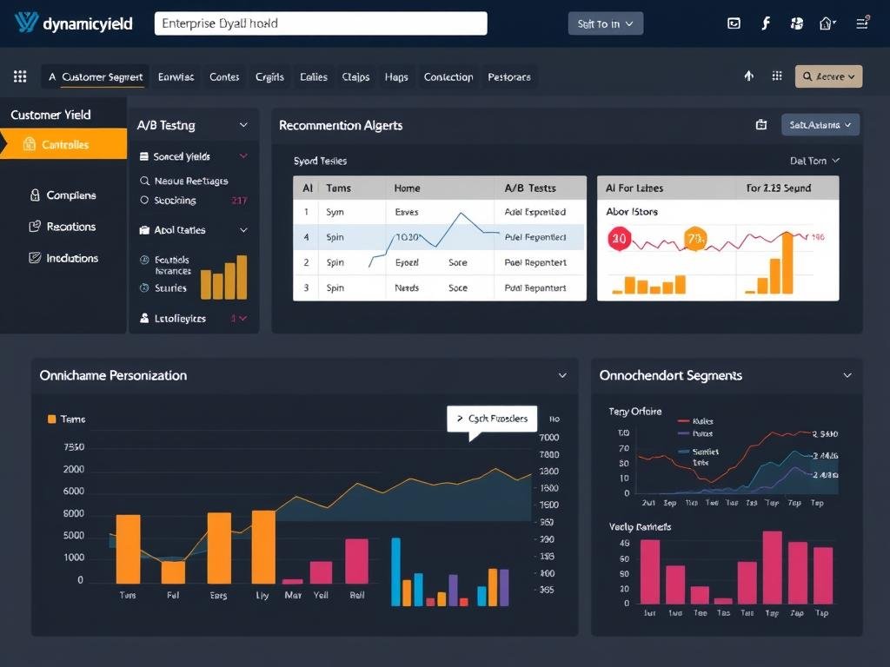
Task: Click the calendar icon in Recommention Algerts
Action: (762, 124)
